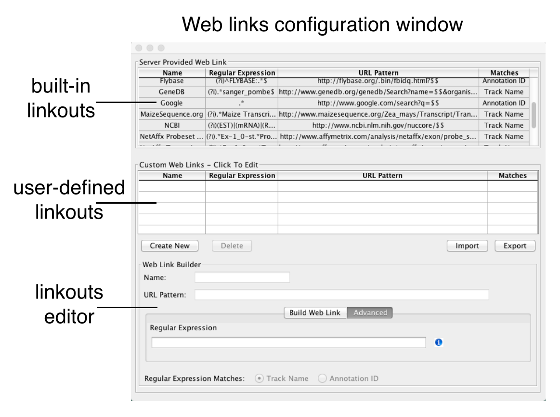Click URL Pattern header in Server Provided table
Image resolution: width=560 pixels, height=417 pixels.
[378, 73]
